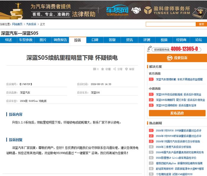Click the Yingke Law Firm logo
The height and width of the screenshot is (176, 207).
(x=167, y=10)
